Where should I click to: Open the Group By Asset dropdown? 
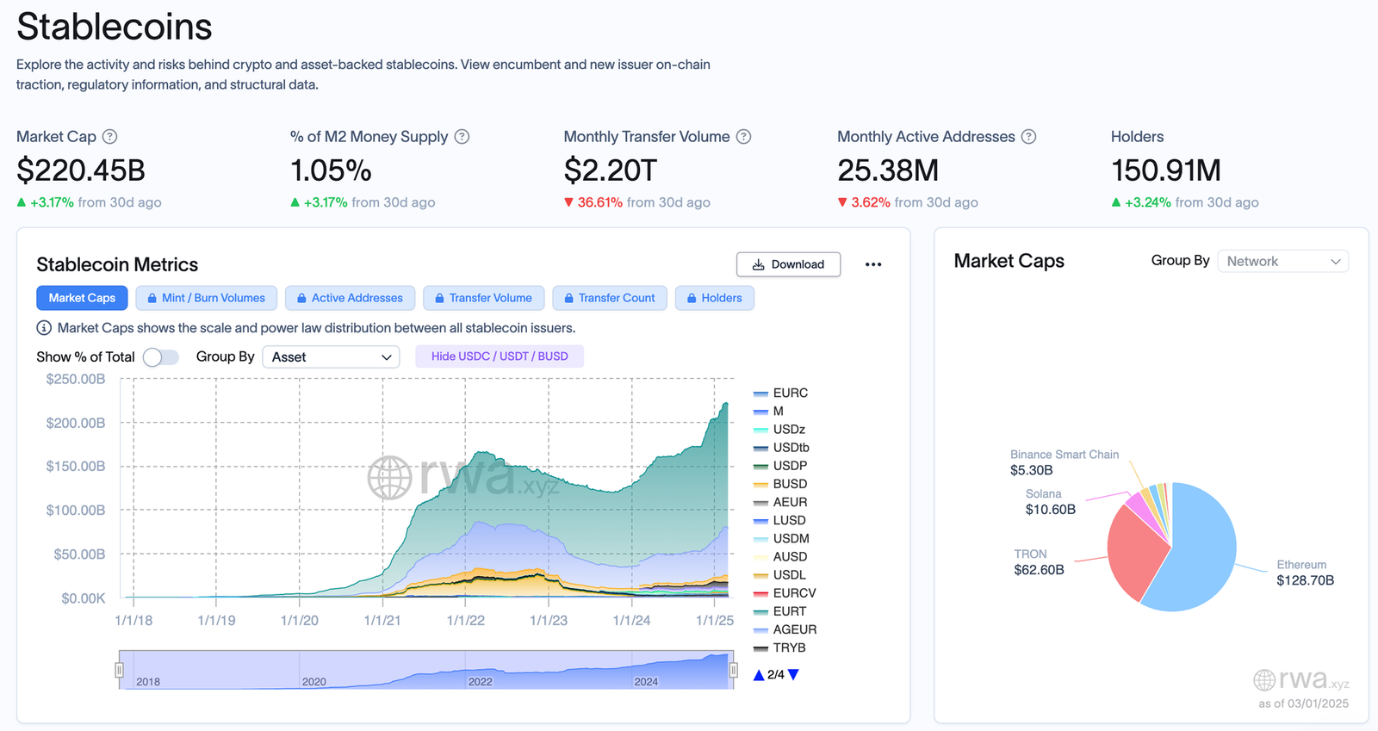(x=331, y=357)
